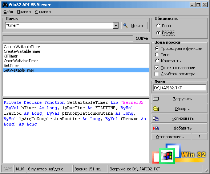
Task: Click the search progress bar
Action: [68, 38]
